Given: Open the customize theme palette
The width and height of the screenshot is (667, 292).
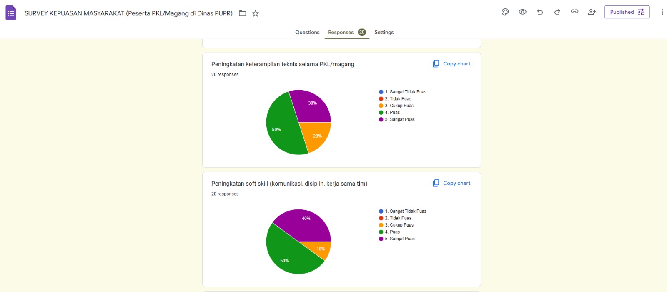Looking at the screenshot, I should [505, 12].
